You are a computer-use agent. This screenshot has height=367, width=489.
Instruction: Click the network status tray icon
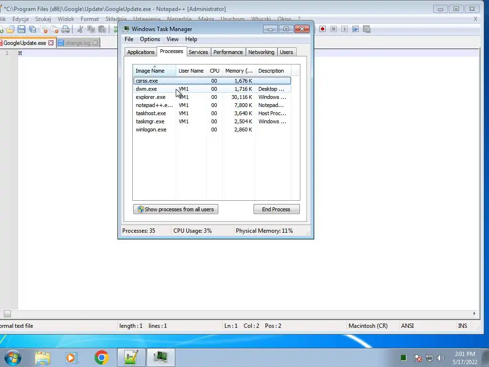pyautogui.click(x=429, y=358)
